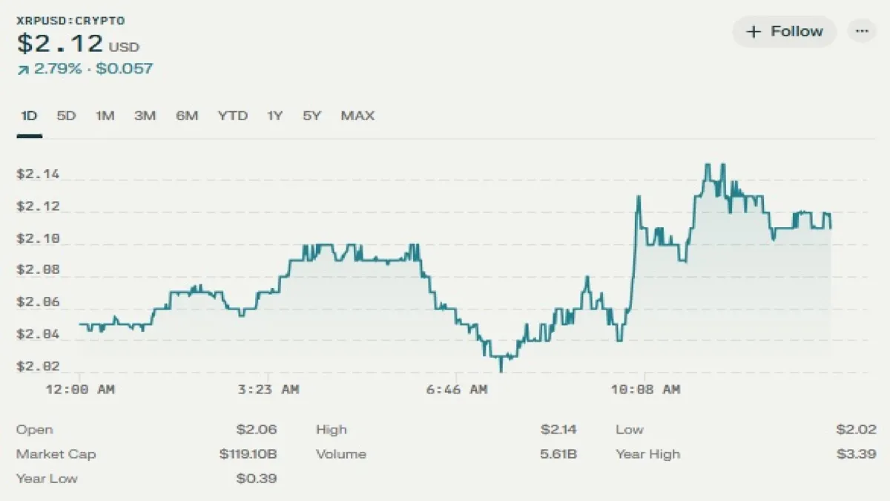Viewport: 890px width, 501px height.
Task: Click the plus icon on Follow button
Action: tap(754, 32)
